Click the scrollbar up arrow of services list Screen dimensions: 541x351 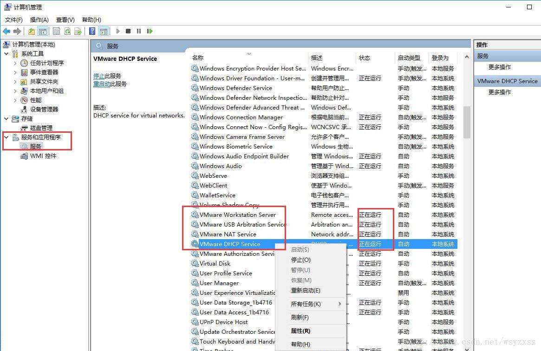point(467,57)
